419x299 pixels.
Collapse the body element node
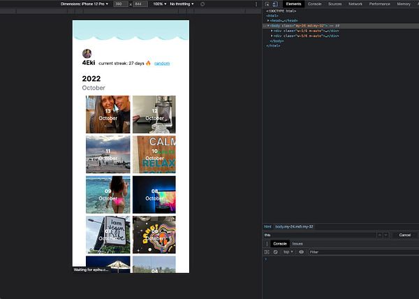(x=268, y=26)
